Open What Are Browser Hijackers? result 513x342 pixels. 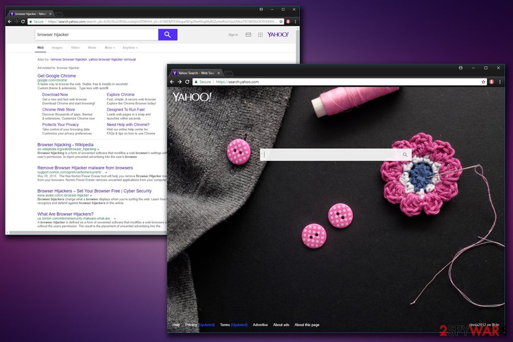pyautogui.click(x=66, y=214)
